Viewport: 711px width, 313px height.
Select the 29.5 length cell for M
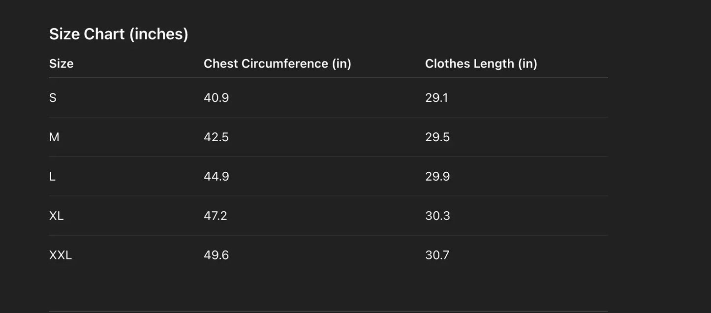[x=437, y=137]
